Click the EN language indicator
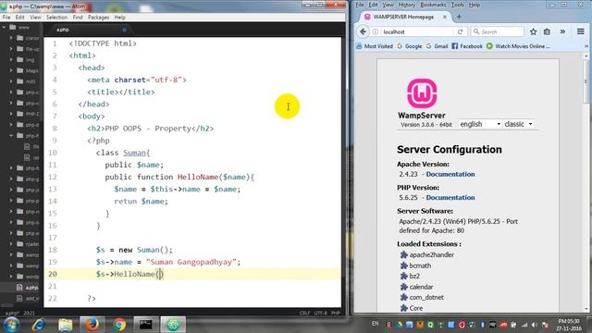This screenshot has height=333, width=592. tap(375, 324)
